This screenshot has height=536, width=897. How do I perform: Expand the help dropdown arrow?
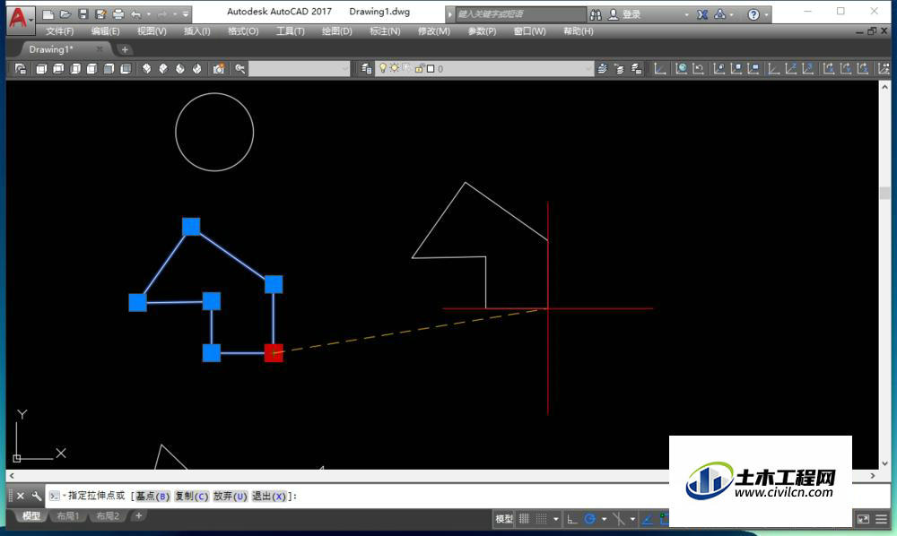766,15
